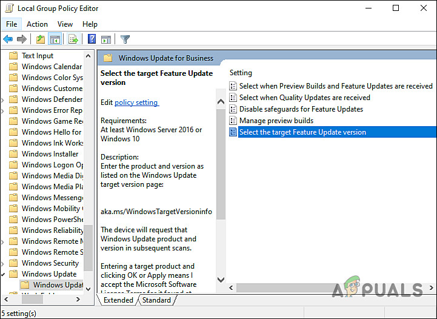Toggle Show/Hide Console Tree icon

tap(55, 39)
